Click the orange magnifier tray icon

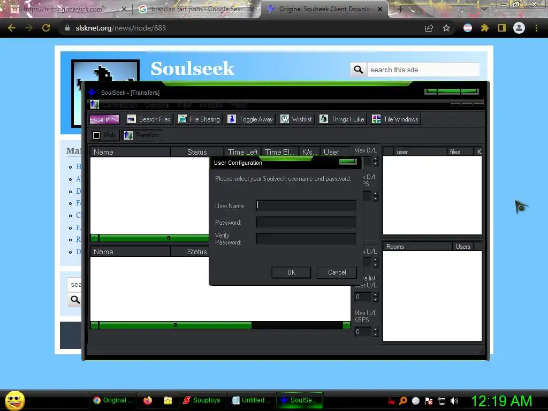[403, 401]
